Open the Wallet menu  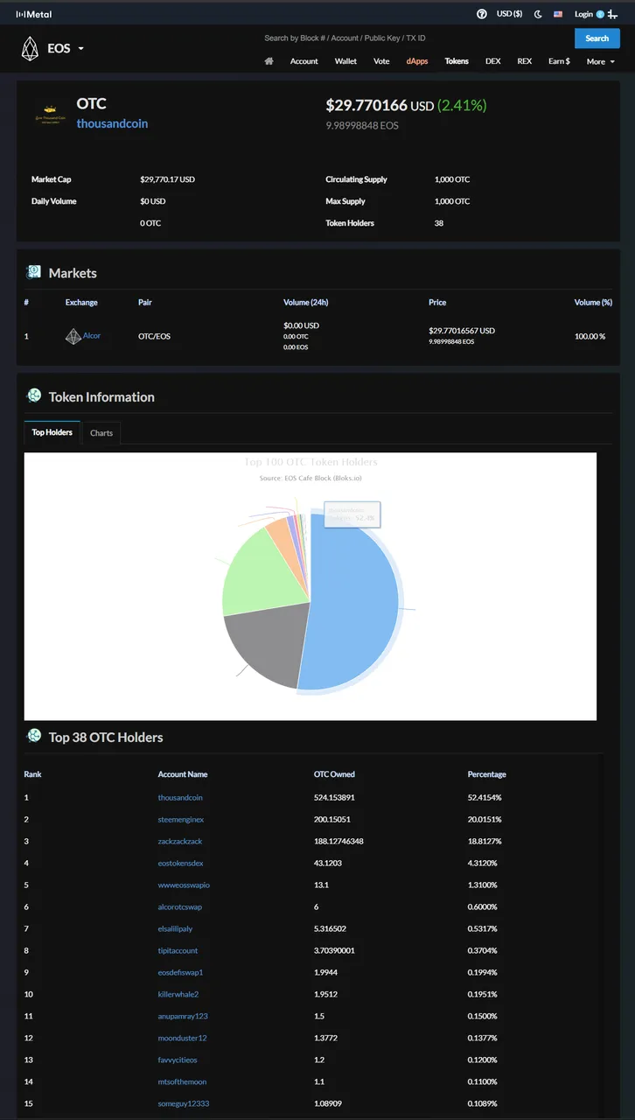pyautogui.click(x=345, y=61)
